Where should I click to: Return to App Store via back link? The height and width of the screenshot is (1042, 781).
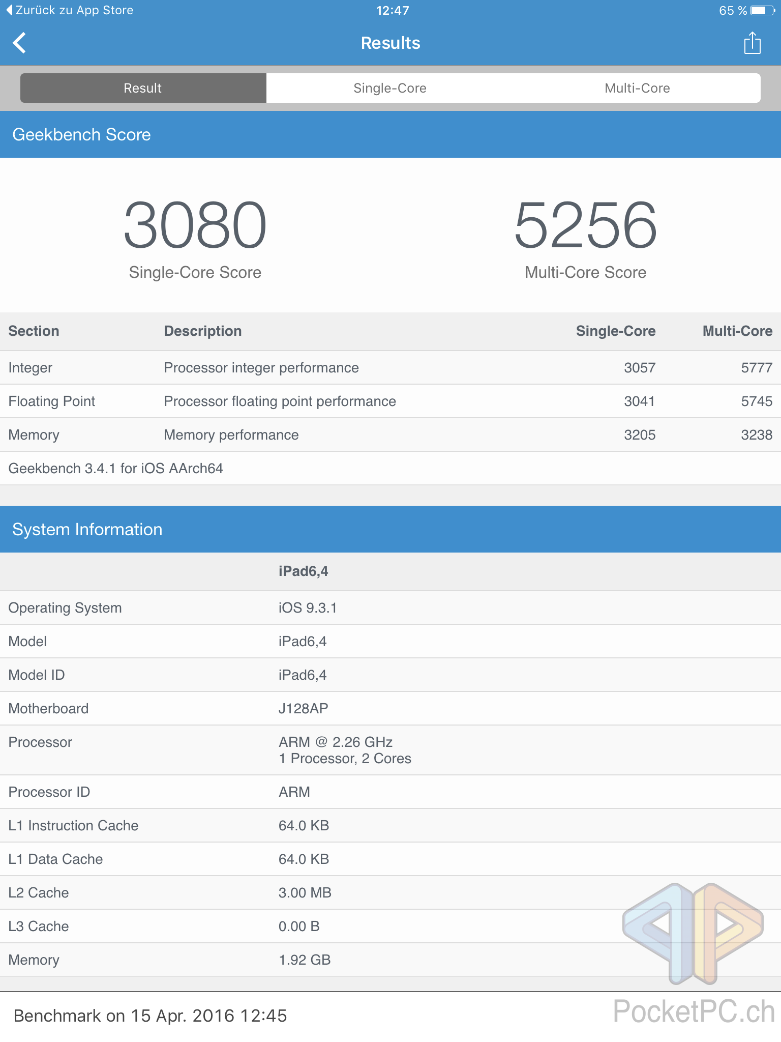pyautogui.click(x=70, y=10)
